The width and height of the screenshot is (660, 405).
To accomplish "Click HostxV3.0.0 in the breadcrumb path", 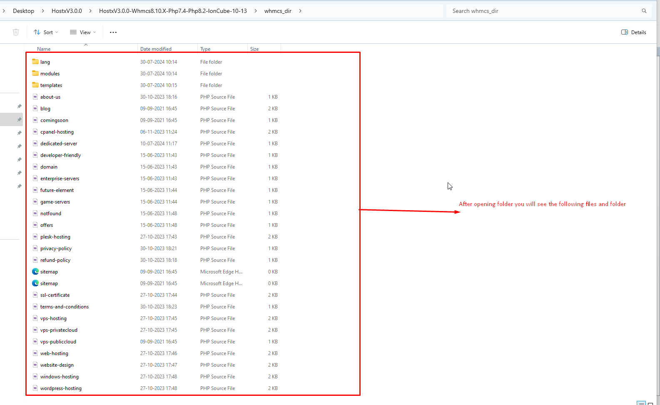I will 67,11.
